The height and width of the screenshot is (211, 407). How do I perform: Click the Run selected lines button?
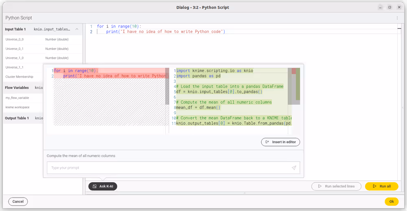coord(336,186)
